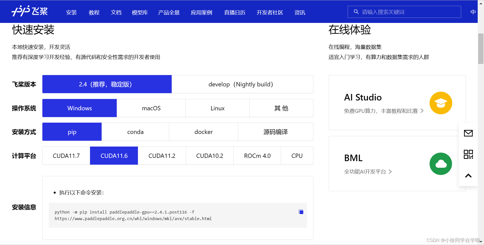
Task: Select CPU compute platform
Action: coord(297,156)
